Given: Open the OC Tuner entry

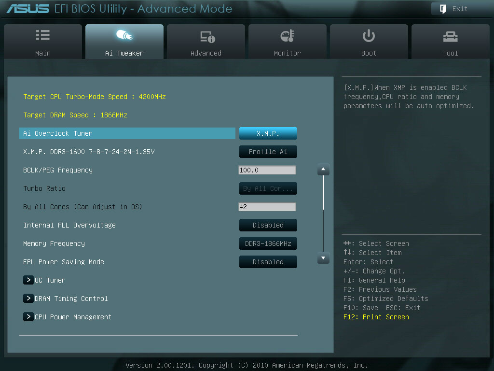Looking at the screenshot, I should coord(50,280).
